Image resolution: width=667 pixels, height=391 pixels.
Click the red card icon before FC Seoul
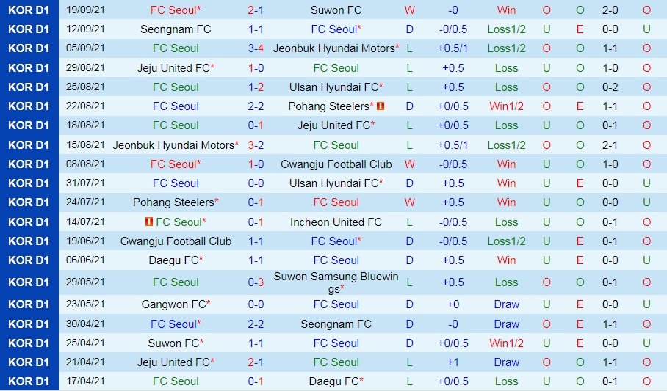[x=149, y=222]
